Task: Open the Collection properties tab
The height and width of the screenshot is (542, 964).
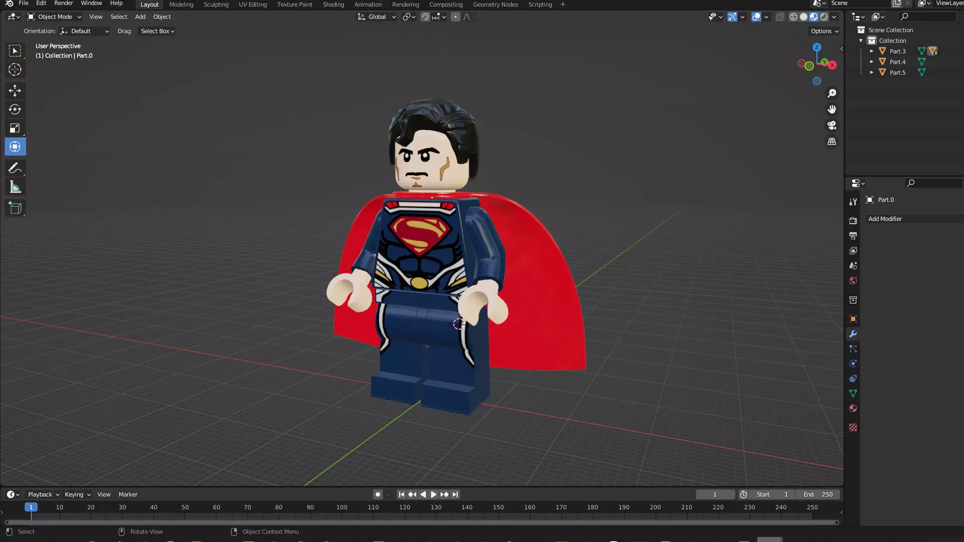Action: point(853,300)
